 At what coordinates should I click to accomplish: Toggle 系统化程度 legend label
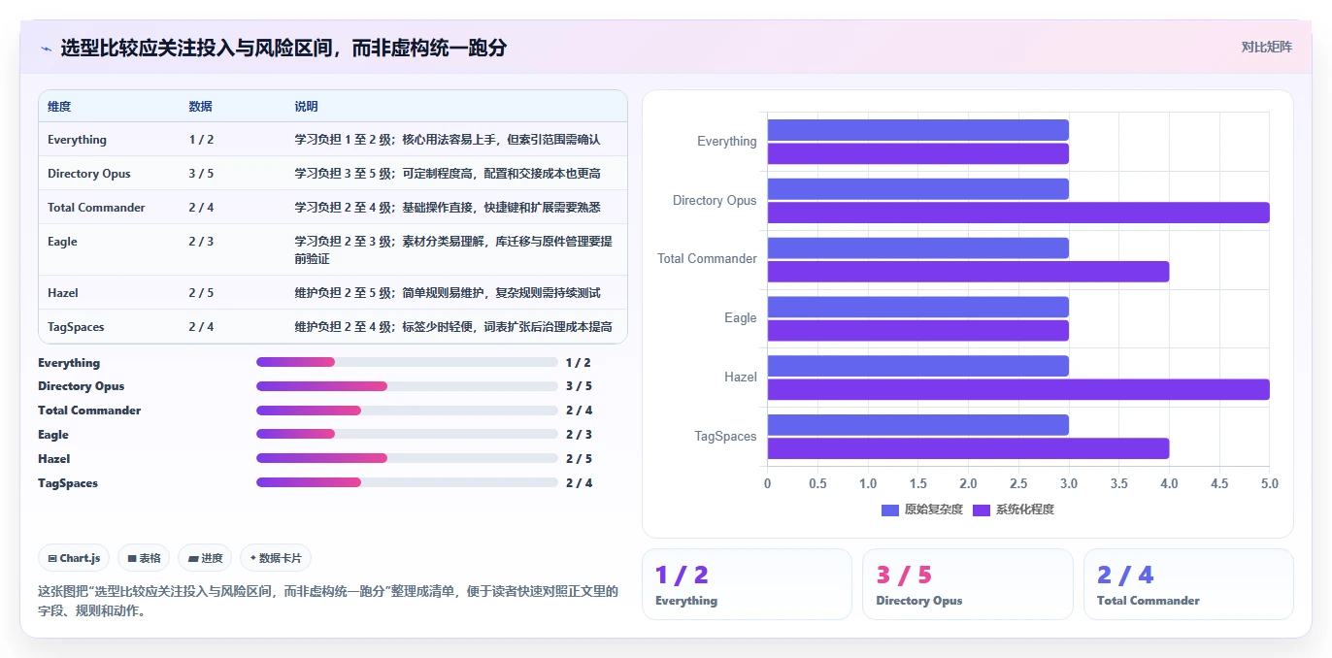tap(1024, 510)
